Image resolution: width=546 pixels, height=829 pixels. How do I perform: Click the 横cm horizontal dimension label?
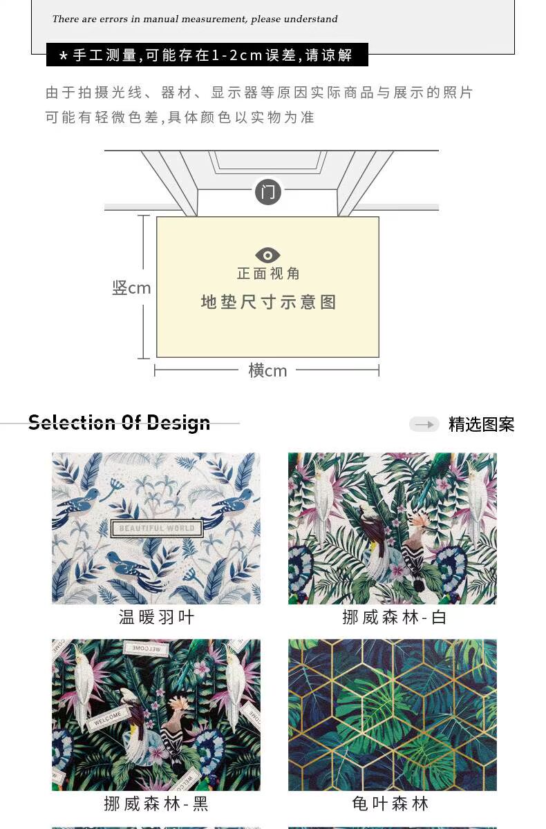[267, 370]
